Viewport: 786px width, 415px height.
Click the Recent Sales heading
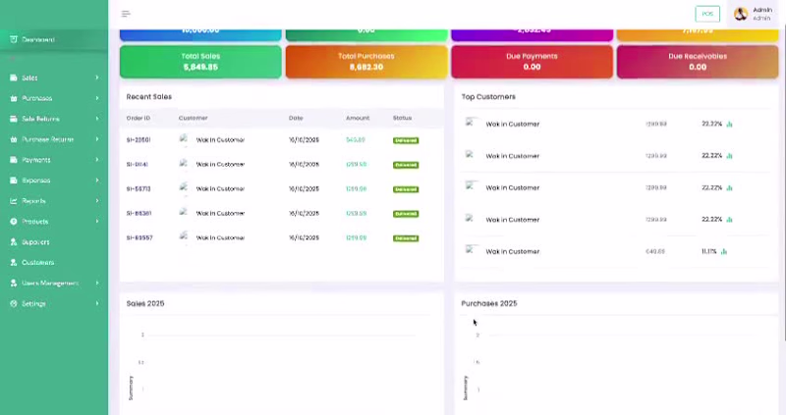coord(149,96)
